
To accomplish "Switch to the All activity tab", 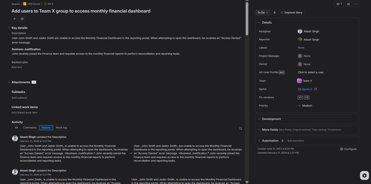I will 16,128.
